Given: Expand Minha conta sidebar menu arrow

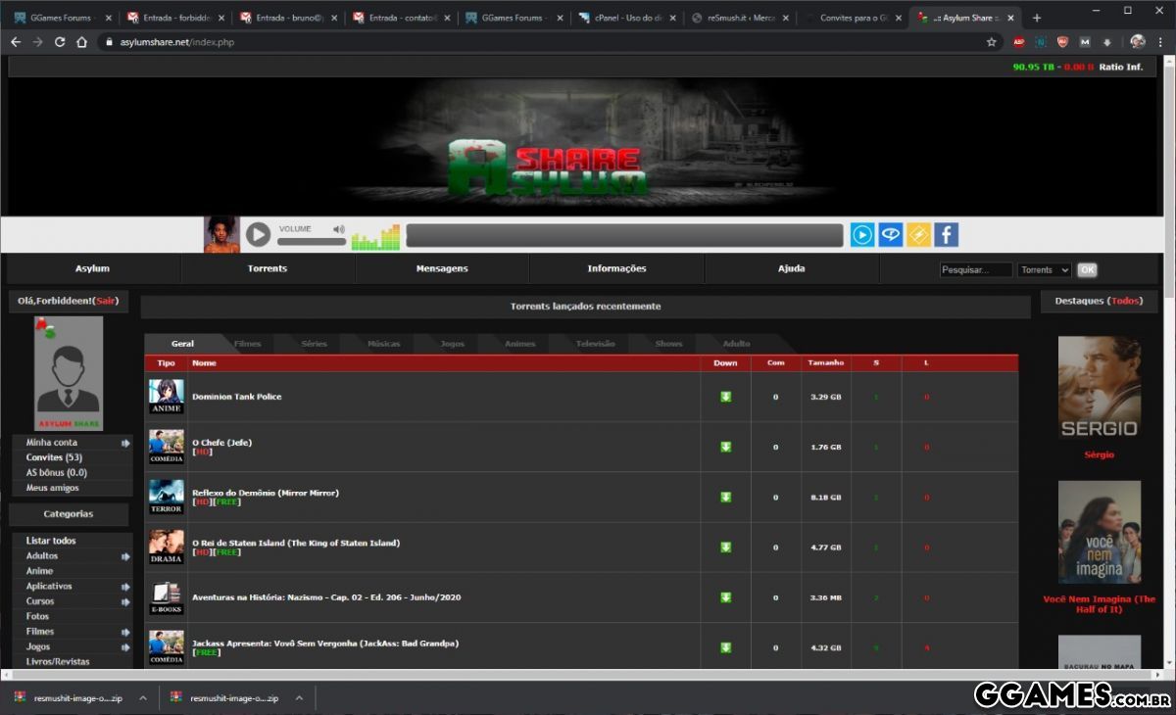Looking at the screenshot, I should coord(125,443).
